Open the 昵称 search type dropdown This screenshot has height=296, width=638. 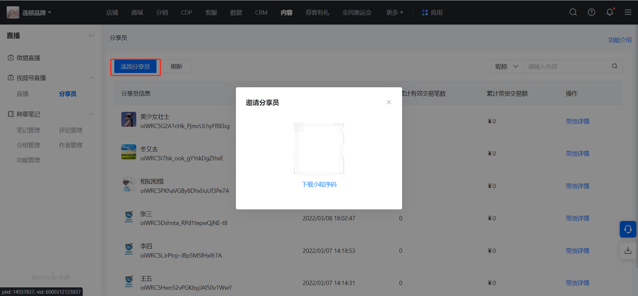[x=507, y=66]
